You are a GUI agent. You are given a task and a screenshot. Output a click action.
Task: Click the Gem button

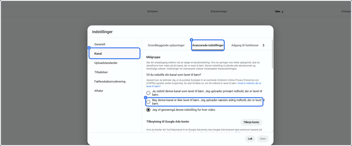click(x=263, y=139)
